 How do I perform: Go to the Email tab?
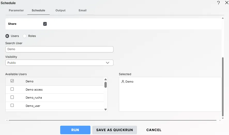click(82, 11)
